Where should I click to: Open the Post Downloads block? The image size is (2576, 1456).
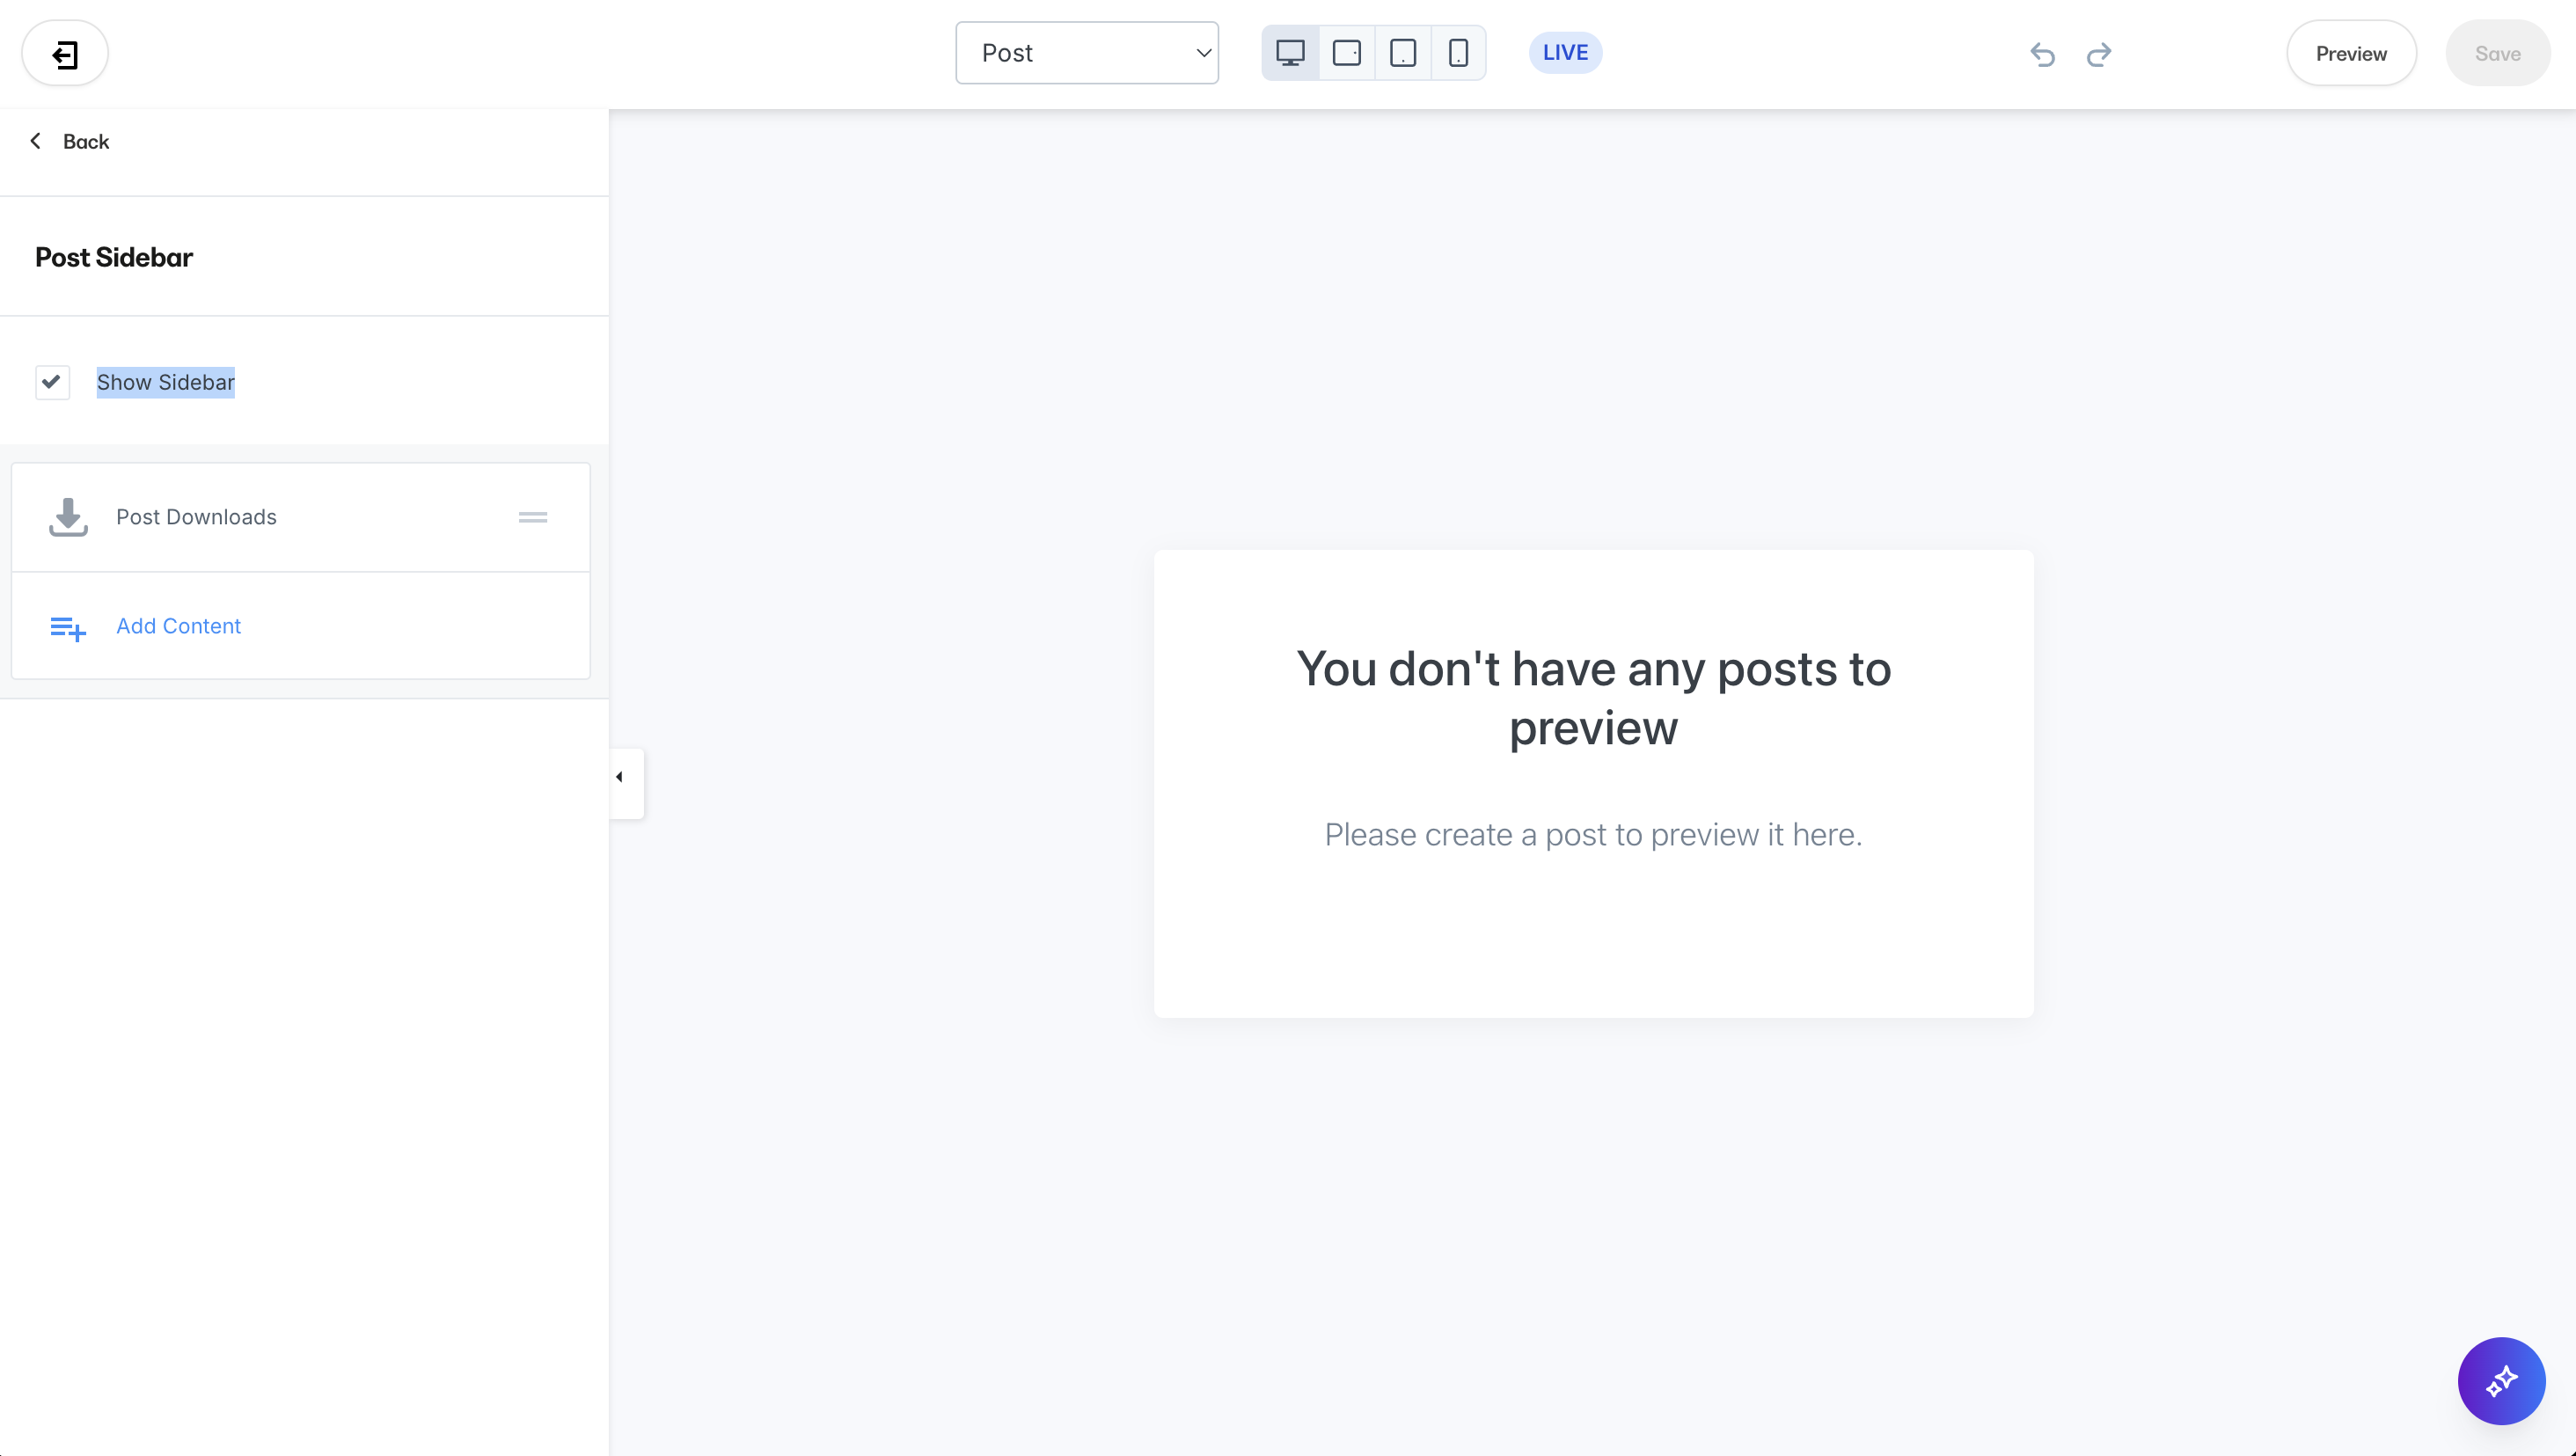196,517
